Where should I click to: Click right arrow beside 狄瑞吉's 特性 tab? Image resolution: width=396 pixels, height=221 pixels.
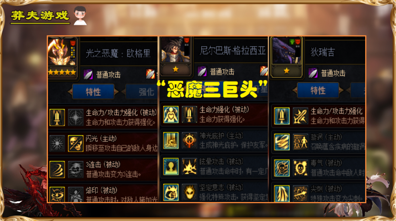341,90
